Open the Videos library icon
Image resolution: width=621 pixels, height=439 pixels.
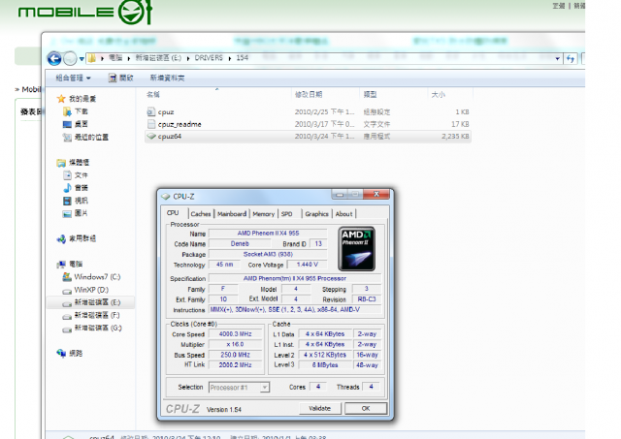pyautogui.click(x=67, y=201)
